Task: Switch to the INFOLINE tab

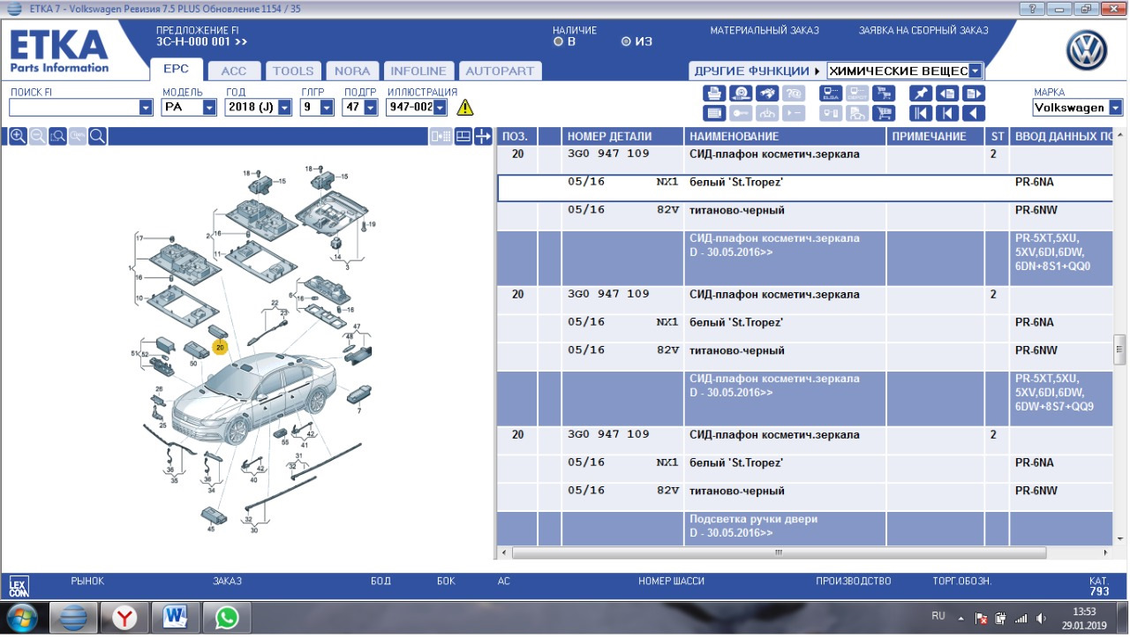Action: pyautogui.click(x=419, y=71)
